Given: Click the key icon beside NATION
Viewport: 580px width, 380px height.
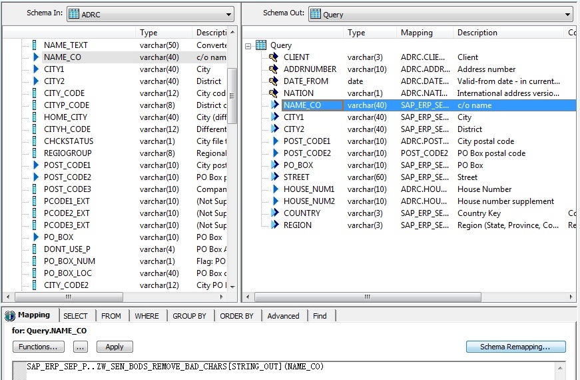Looking at the screenshot, I should [274, 93].
